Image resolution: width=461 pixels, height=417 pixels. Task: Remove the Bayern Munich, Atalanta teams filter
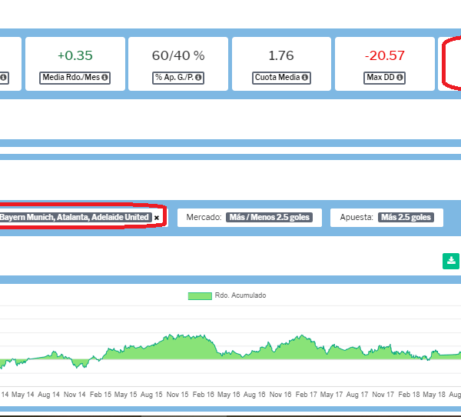(x=157, y=218)
